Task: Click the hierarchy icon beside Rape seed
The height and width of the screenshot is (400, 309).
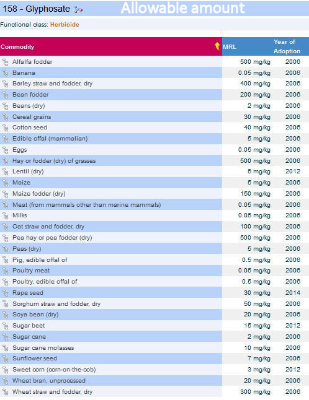Action: point(6,293)
